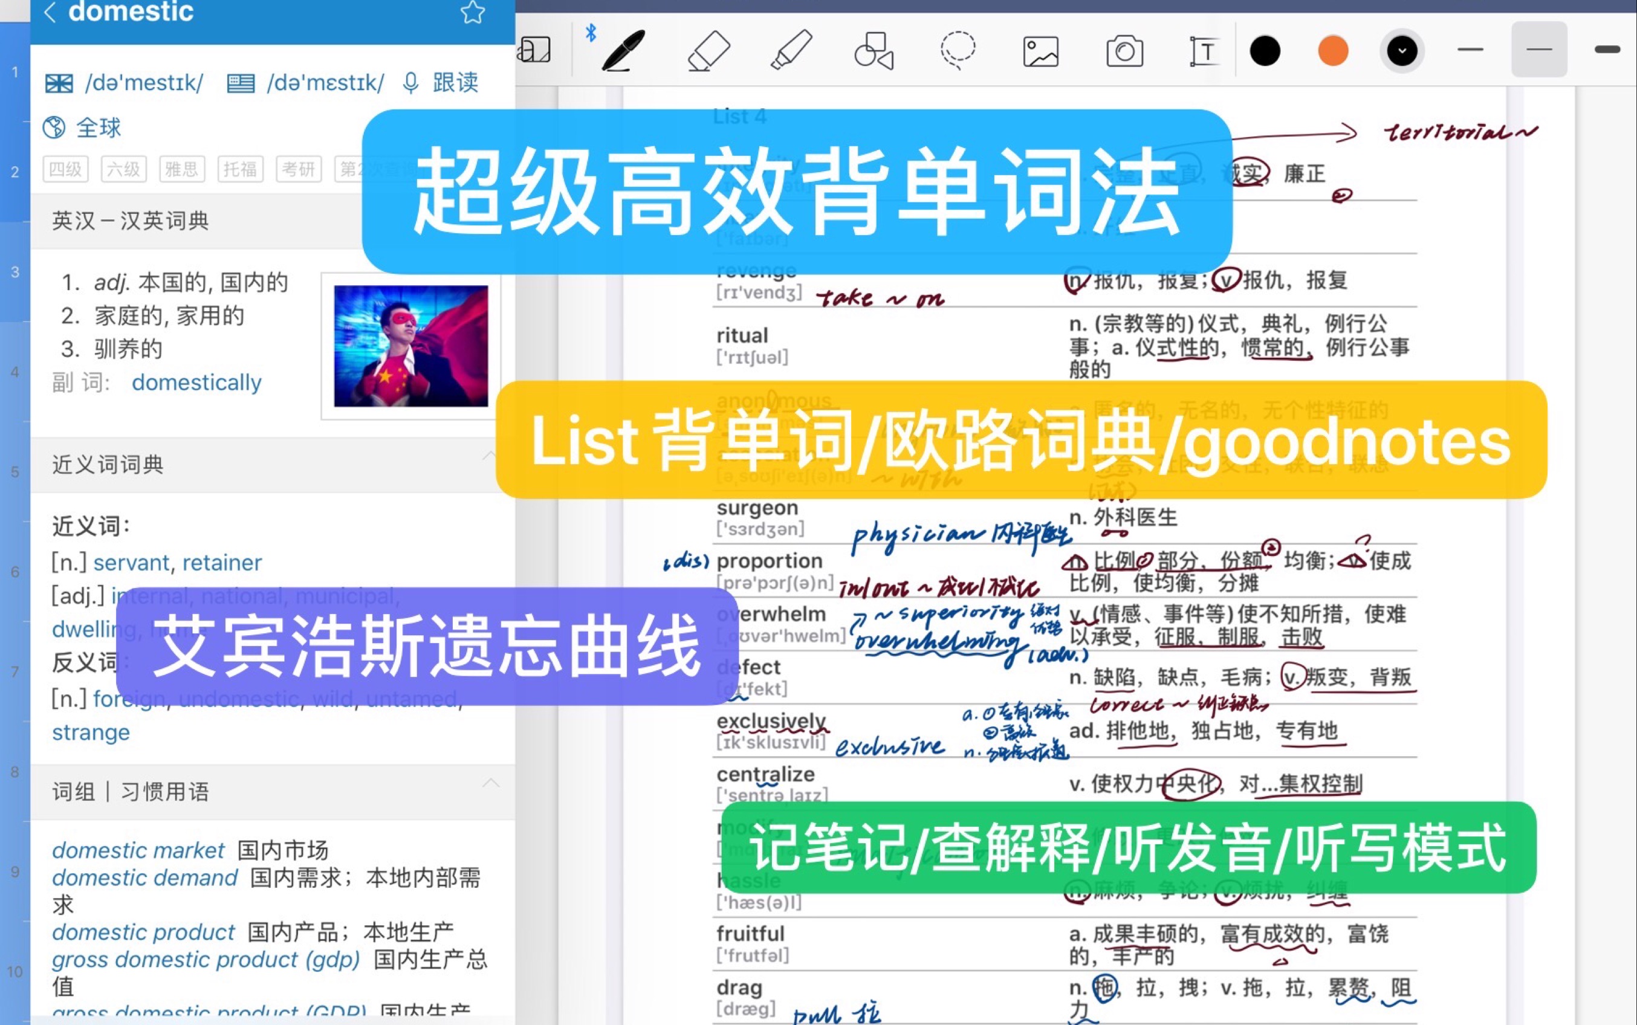Select the text box tool
1637x1025 pixels.
[x=1205, y=51]
